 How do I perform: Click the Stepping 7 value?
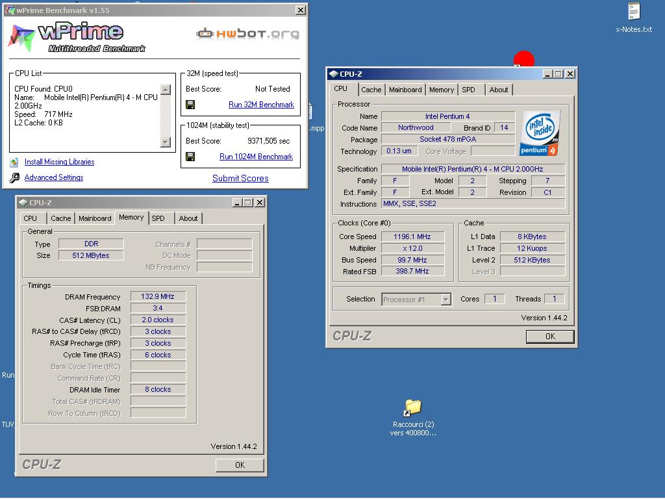coord(547,181)
